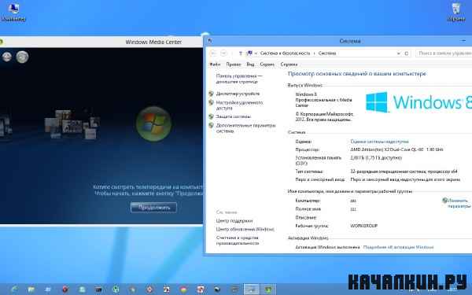Viewport: 472px width, 295px height.
Task: Open the Вид menu
Action: pos(250,65)
